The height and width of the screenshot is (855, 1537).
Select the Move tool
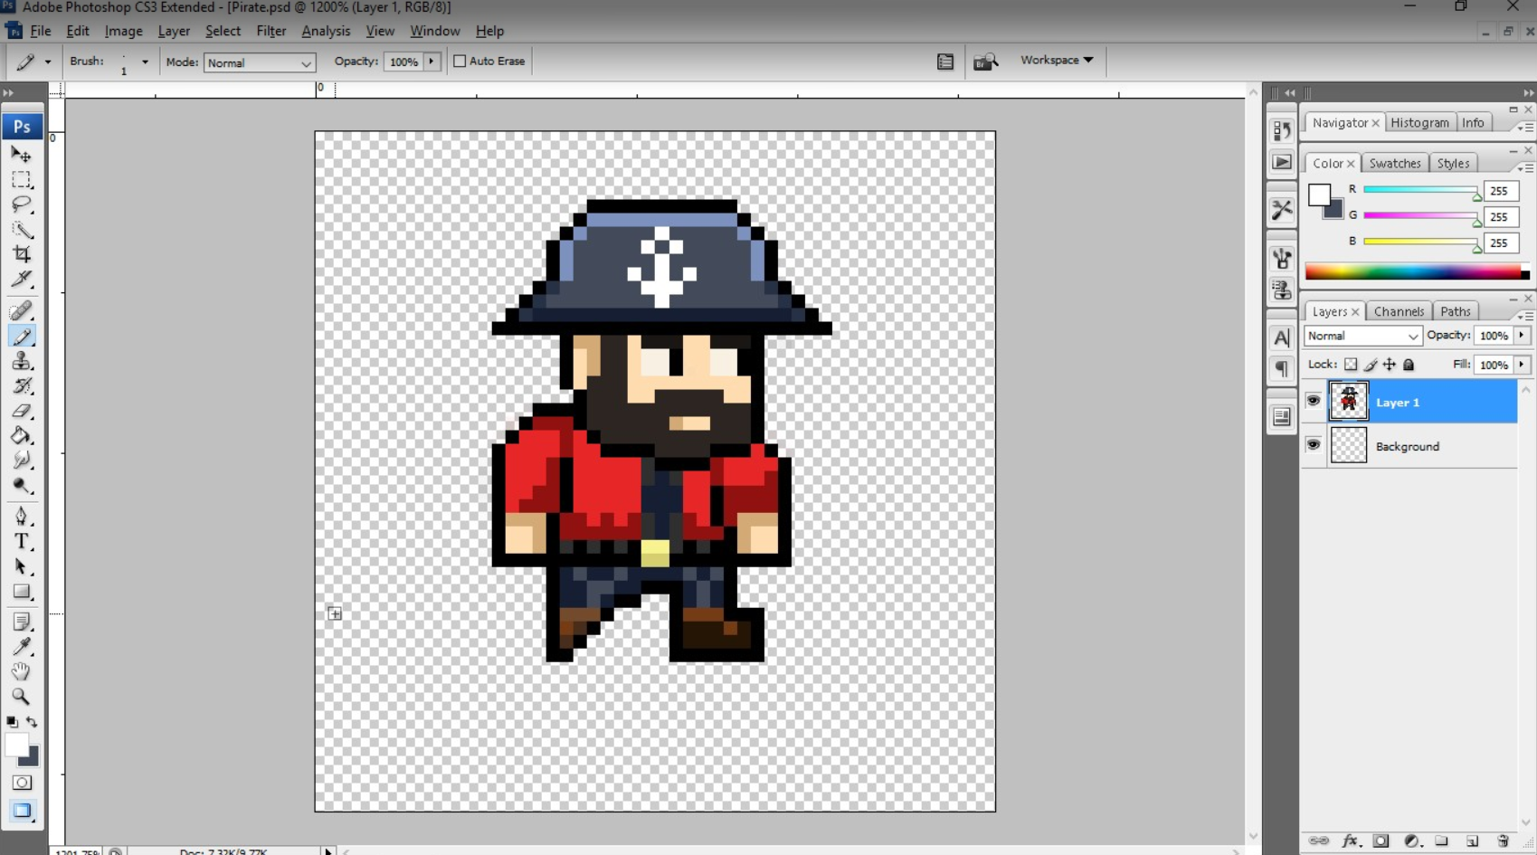click(22, 155)
